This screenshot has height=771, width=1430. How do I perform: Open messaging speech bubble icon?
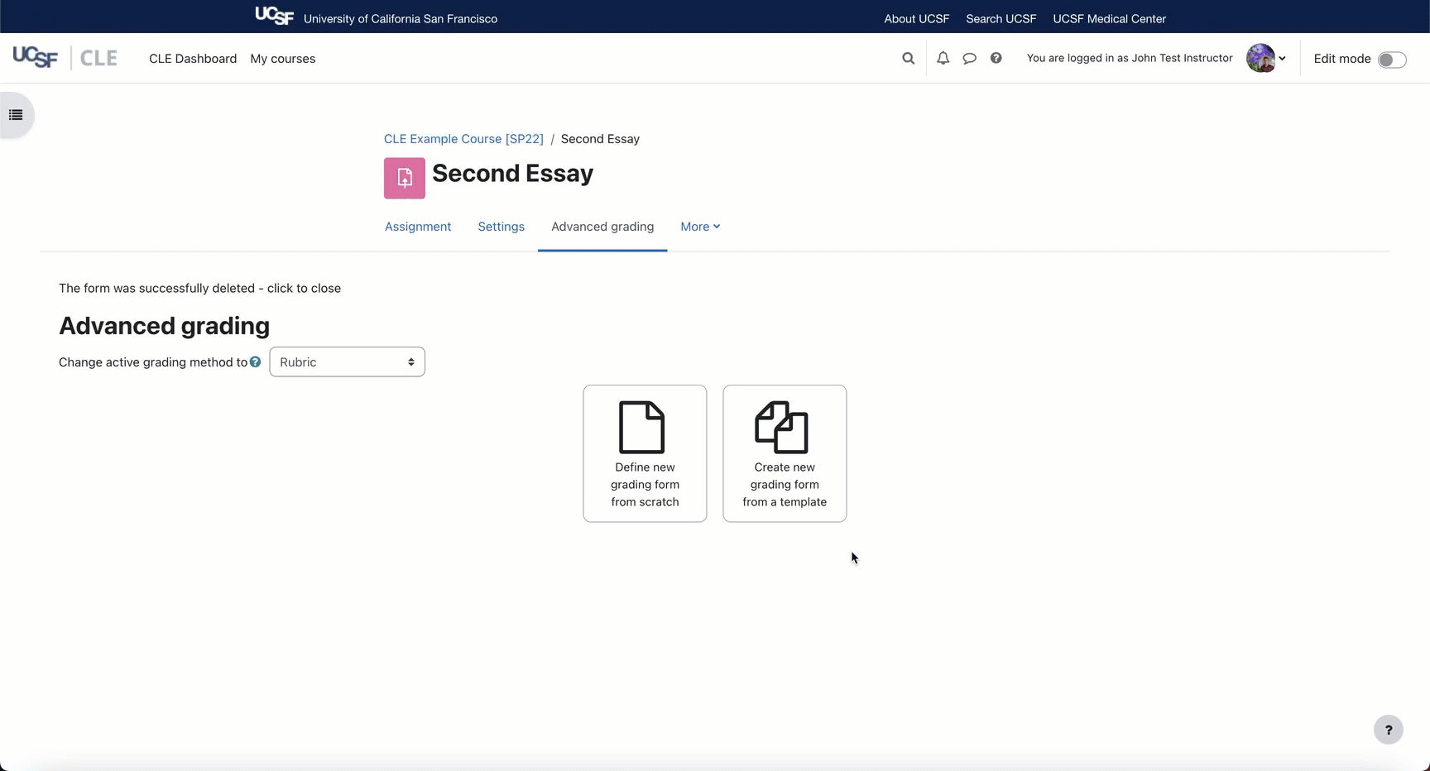click(x=969, y=59)
